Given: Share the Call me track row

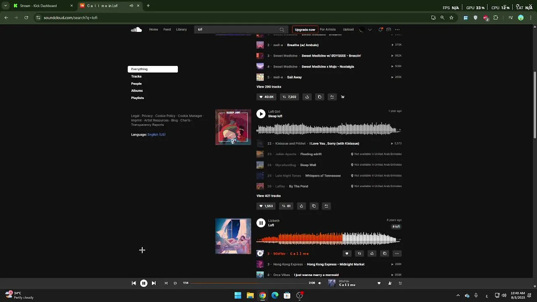Looking at the screenshot, I should click(372, 253).
